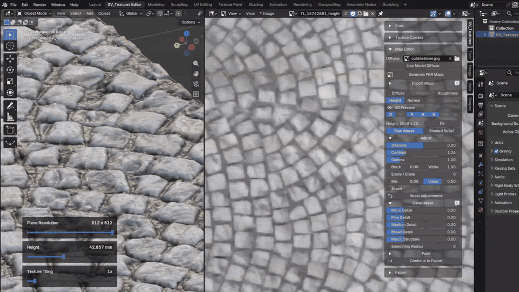Viewport: 519px width, 292px height.
Task: Open the Output properties tab icon
Action: (481, 105)
